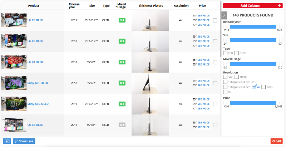Click the Sony A9G OLED product image
The image size is (286, 147).
pyautogui.click(x=14, y=104)
